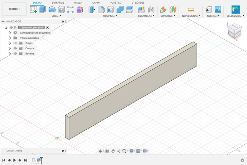Click the Look At navigation icon
Screen dimensions: 247x165
(x=107, y=151)
